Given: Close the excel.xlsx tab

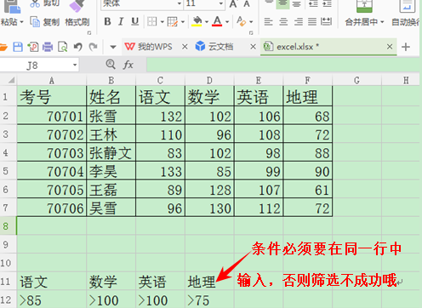Looking at the screenshot, I should (390, 47).
